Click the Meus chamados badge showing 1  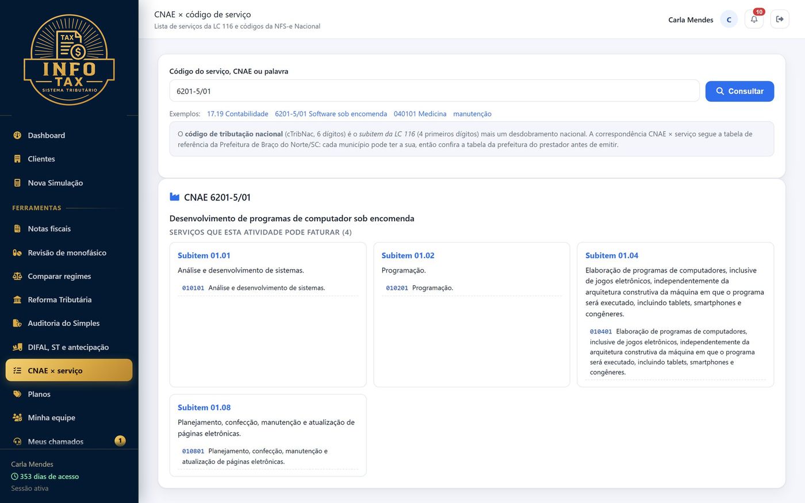point(120,441)
